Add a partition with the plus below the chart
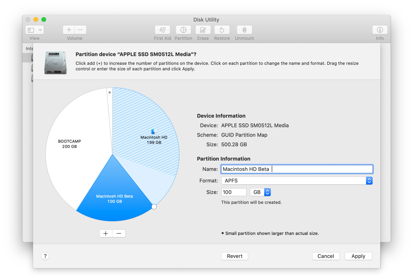The image size is (413, 279). [106, 233]
